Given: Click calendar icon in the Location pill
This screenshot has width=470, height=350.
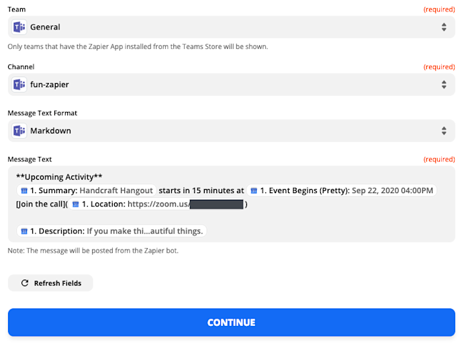Looking at the screenshot, I should point(75,205).
